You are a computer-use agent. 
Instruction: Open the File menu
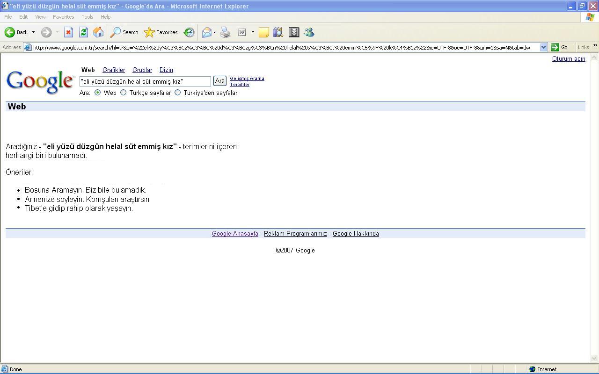click(x=8, y=17)
